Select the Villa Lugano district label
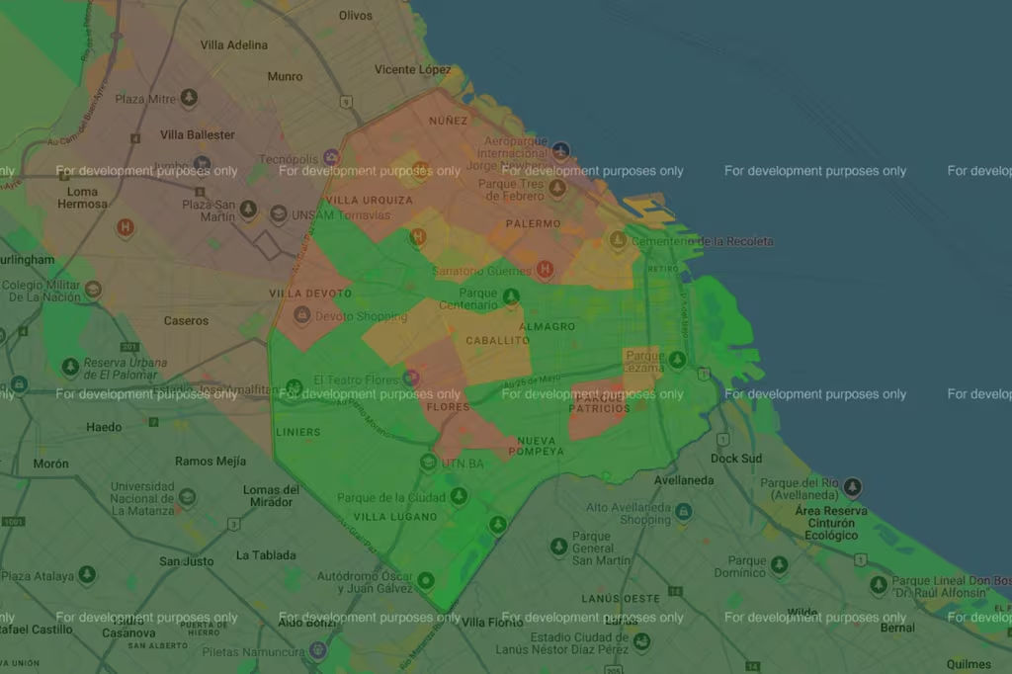The image size is (1012, 674). (x=394, y=517)
